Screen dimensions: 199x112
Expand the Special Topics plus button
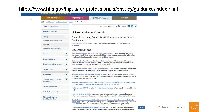coord(66,69)
